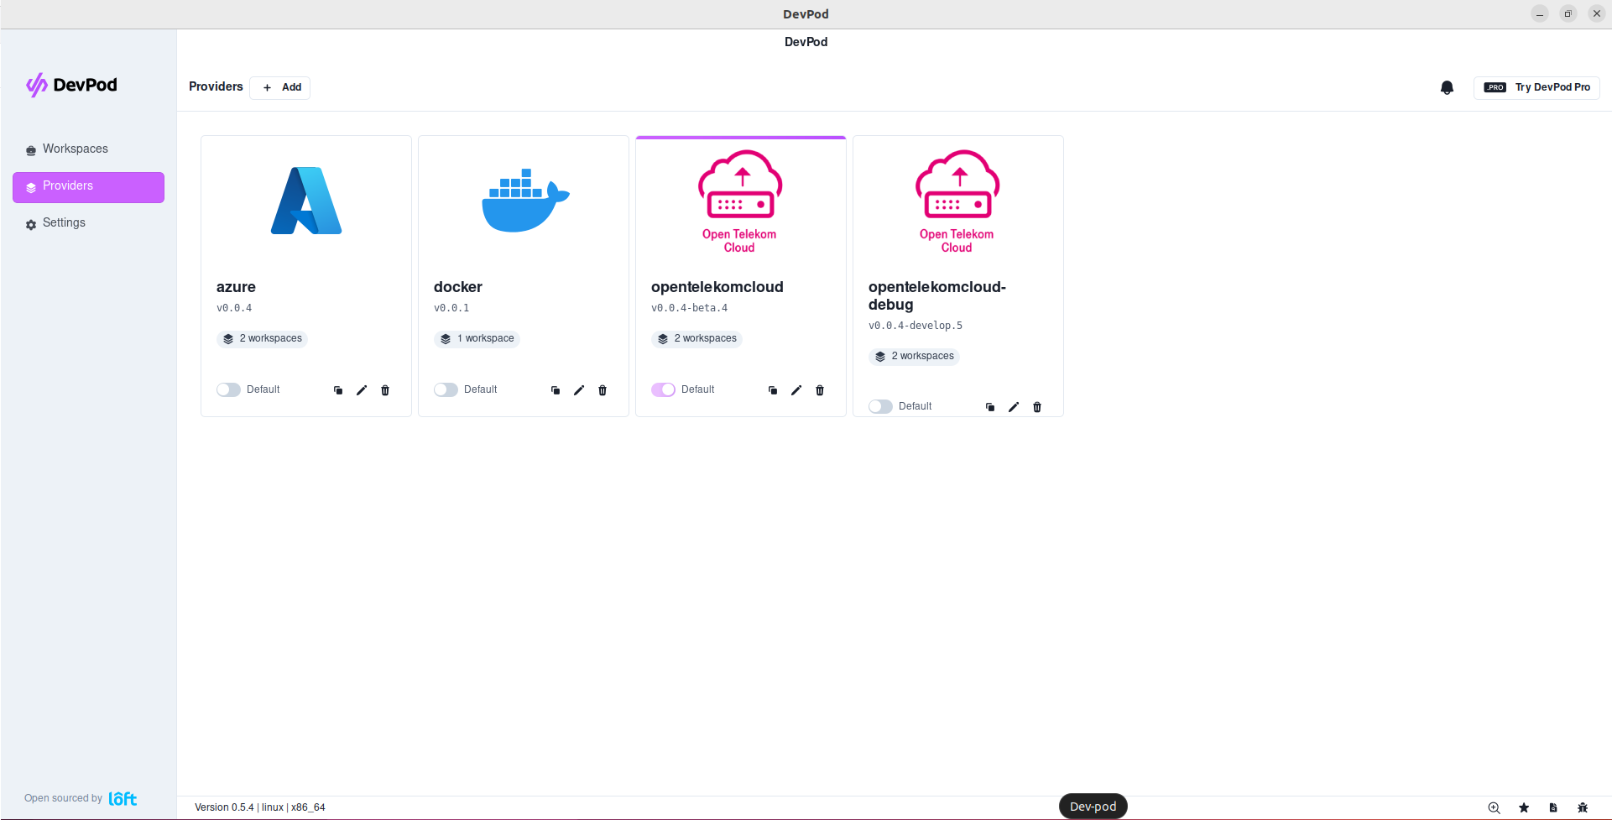The height and width of the screenshot is (820, 1612).
Task: Click the bug report icon in status bar
Action: pos(1583,807)
